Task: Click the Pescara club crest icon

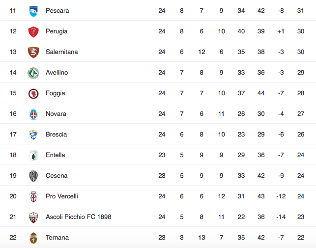Action: 33,11
